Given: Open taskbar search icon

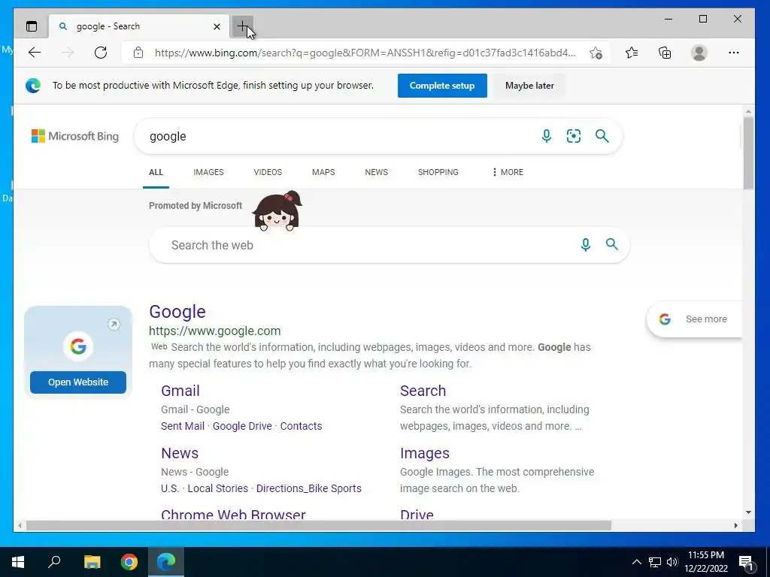Looking at the screenshot, I should (x=54, y=562).
